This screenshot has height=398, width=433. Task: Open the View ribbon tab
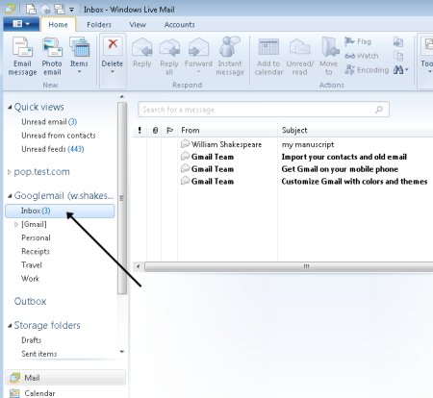click(138, 25)
